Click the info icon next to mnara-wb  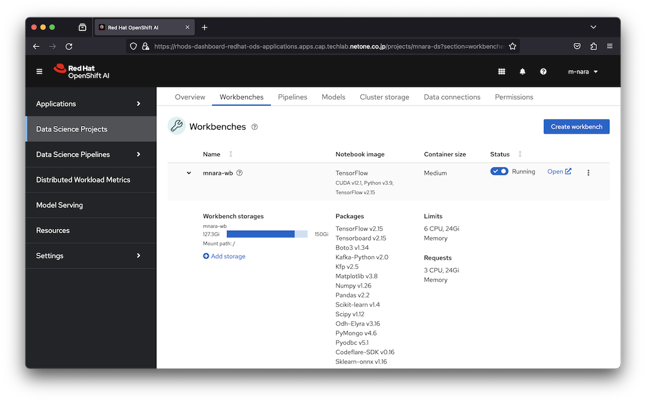click(x=239, y=173)
